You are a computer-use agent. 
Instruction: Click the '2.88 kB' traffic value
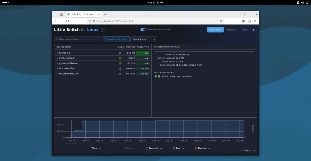131,58
